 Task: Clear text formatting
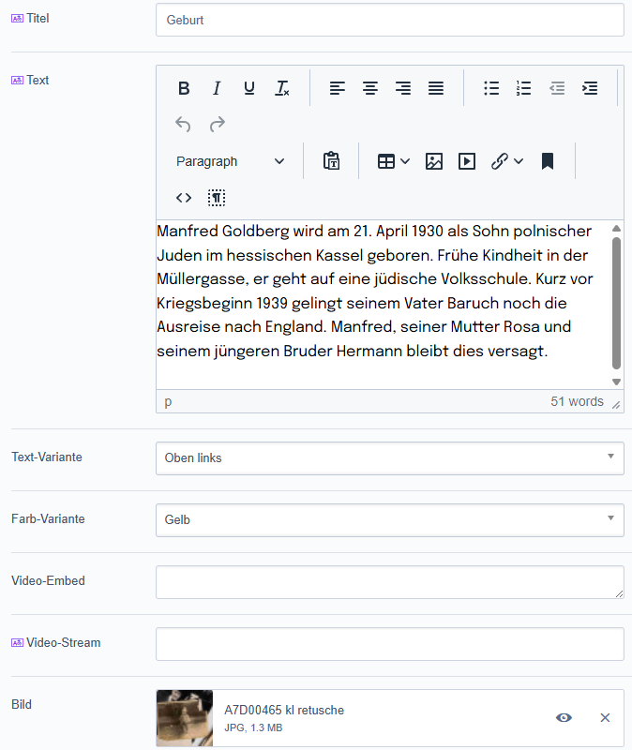click(282, 88)
